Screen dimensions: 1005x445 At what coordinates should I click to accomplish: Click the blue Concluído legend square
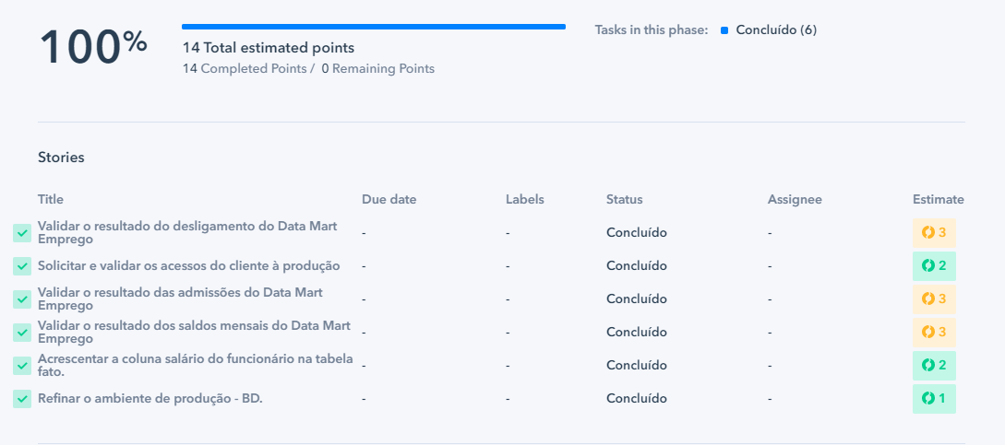(724, 30)
